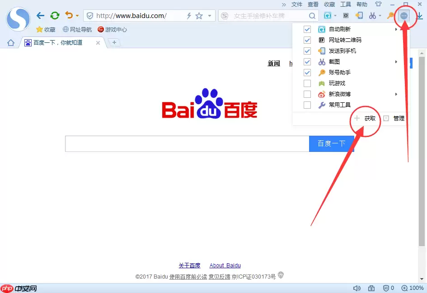Go back using the blue arrow
427x293 pixels.
tap(41, 16)
